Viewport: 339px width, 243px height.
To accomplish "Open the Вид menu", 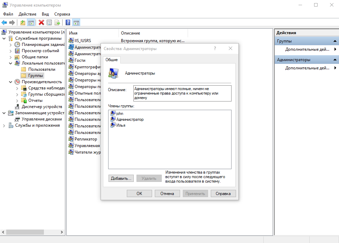I will click(x=45, y=14).
